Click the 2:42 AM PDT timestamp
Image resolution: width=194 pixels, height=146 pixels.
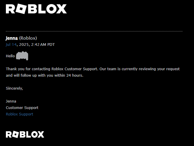[43, 45]
